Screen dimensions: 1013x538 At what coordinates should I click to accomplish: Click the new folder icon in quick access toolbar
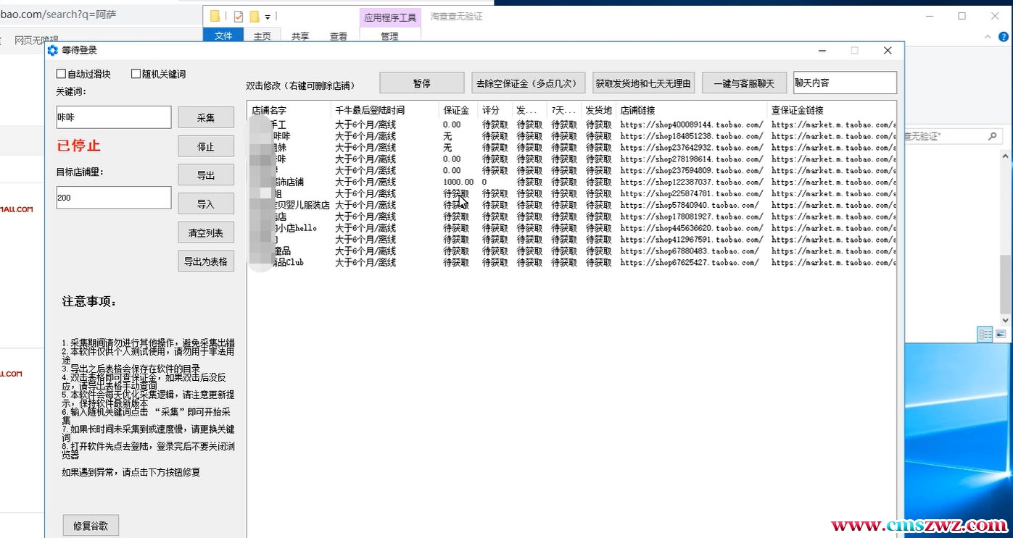click(255, 16)
